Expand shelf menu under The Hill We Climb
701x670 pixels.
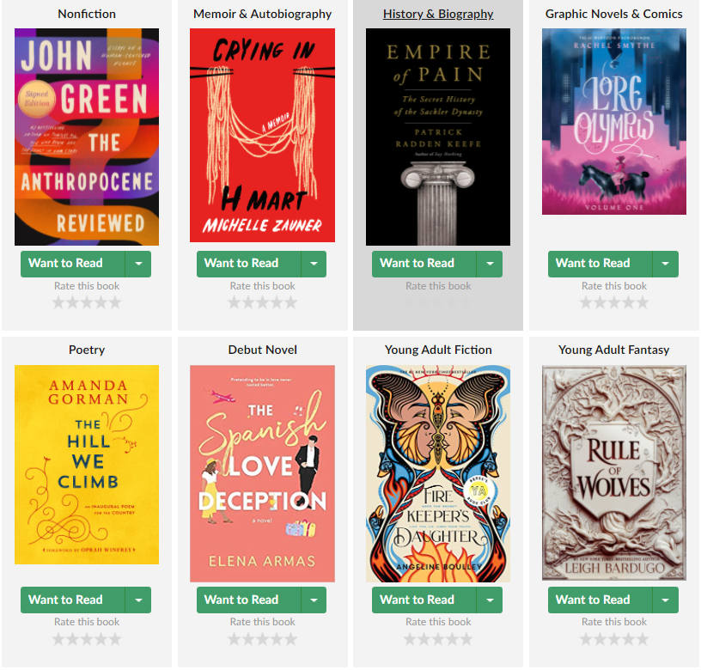pyautogui.click(x=138, y=600)
